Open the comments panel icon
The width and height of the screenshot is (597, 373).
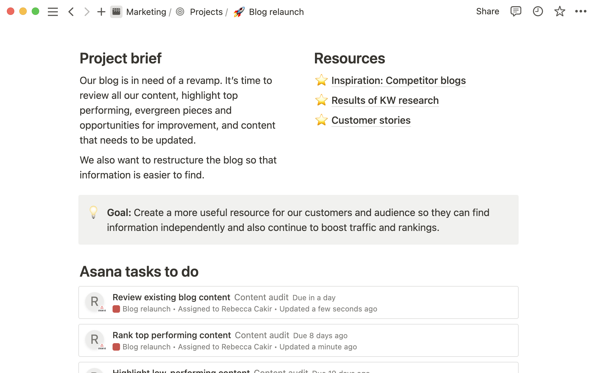[515, 12]
